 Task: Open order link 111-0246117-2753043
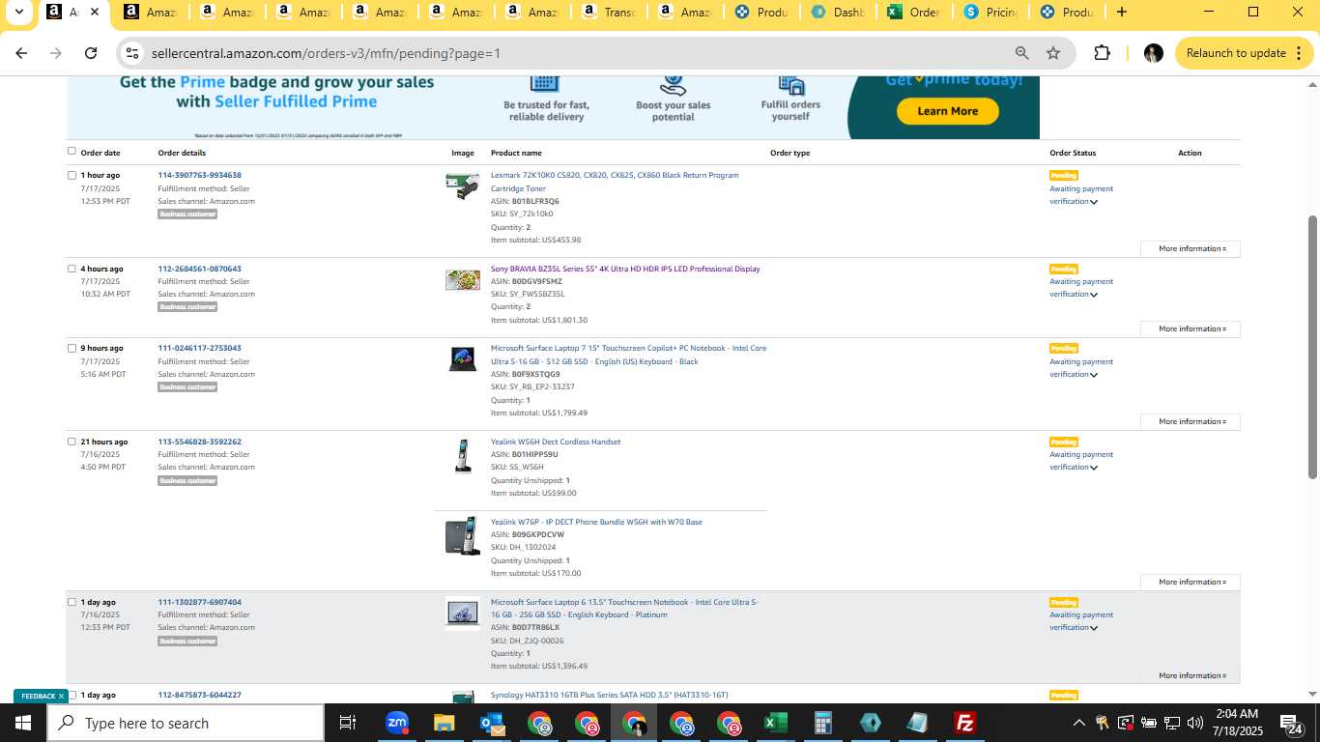200,348
